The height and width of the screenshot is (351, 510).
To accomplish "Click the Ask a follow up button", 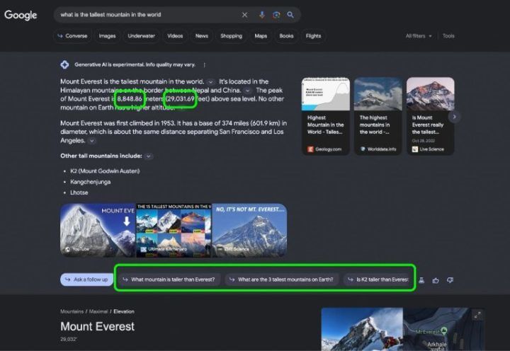I will pos(86,280).
